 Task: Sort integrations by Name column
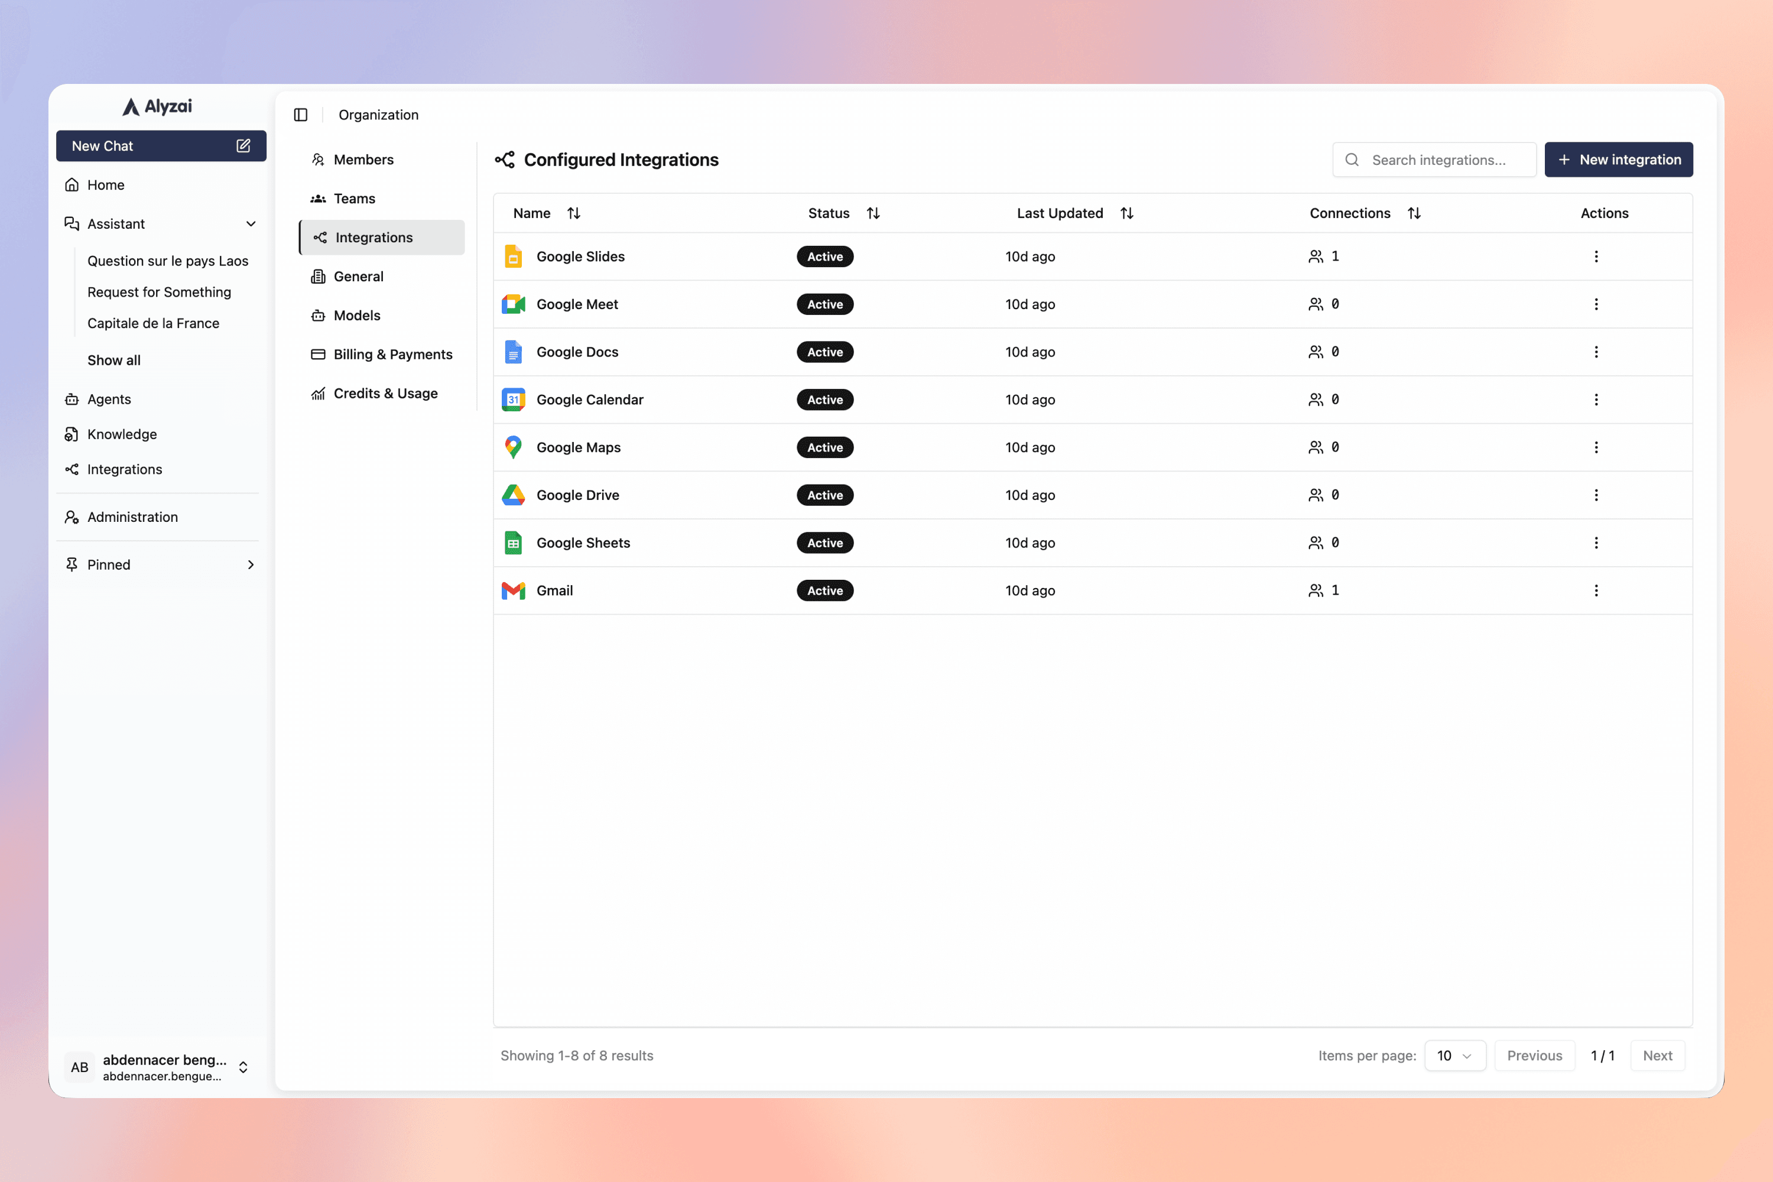(574, 213)
